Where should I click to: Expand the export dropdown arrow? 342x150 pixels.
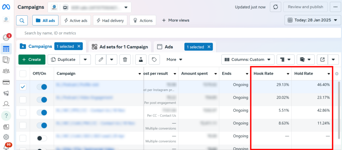point(333,59)
